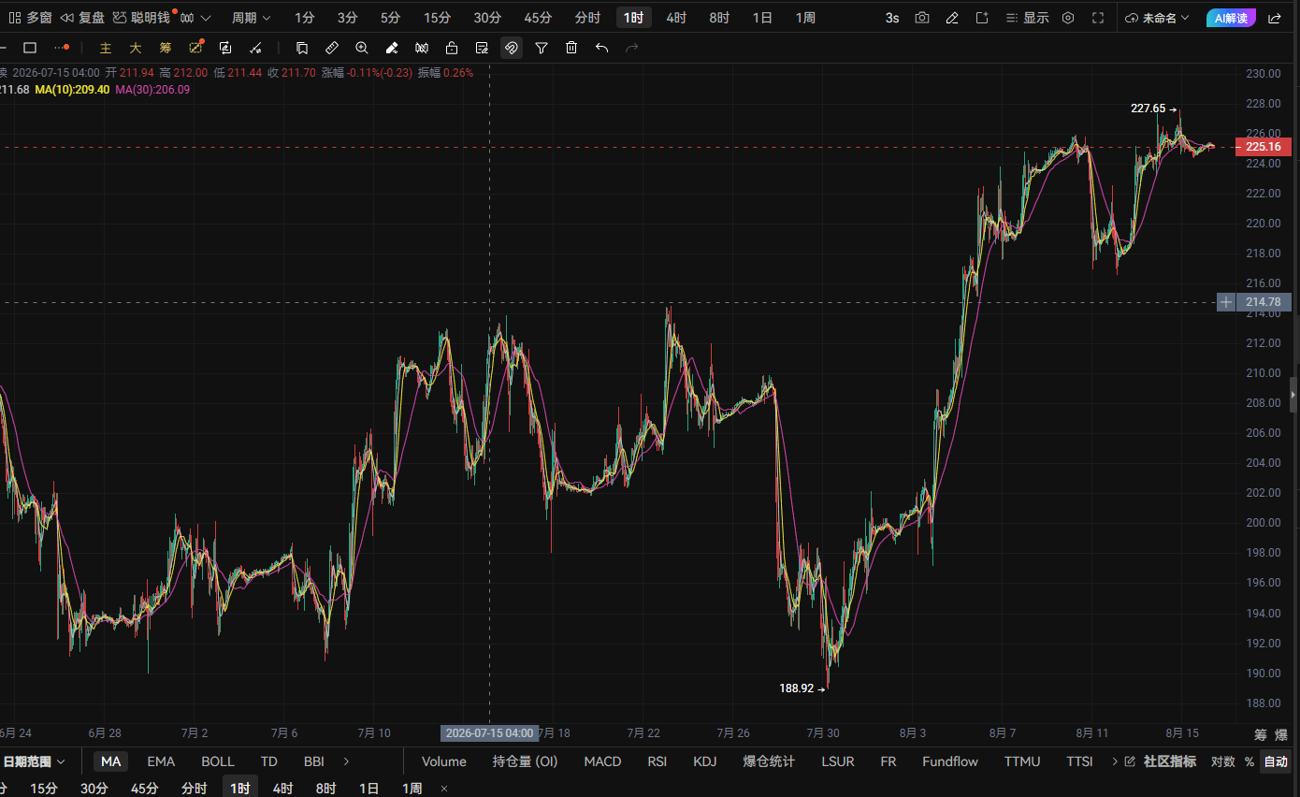Image resolution: width=1300 pixels, height=797 pixels.
Task: Enable the EMA indicator
Action: tap(161, 761)
